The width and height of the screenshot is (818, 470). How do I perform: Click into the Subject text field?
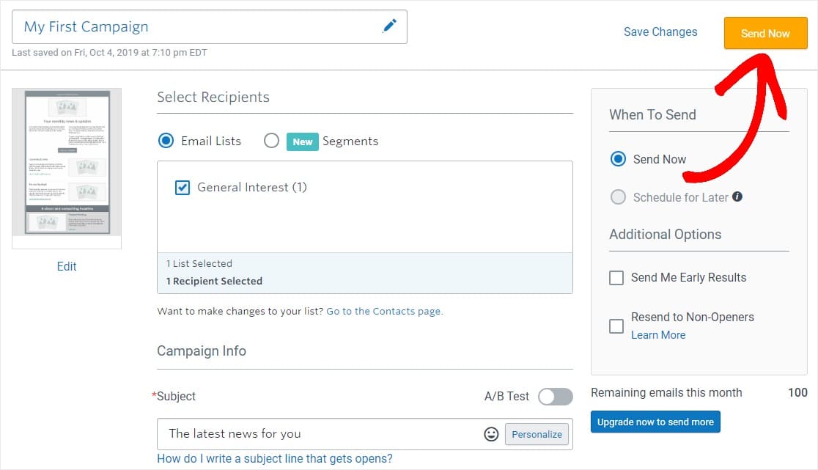[x=320, y=434]
